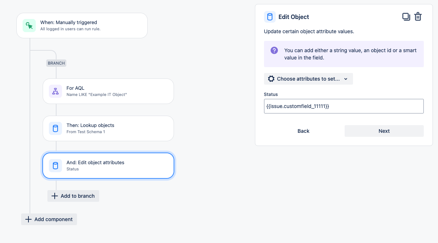Click the branch icon on the For AQL node
The image size is (438, 243).
point(55,91)
